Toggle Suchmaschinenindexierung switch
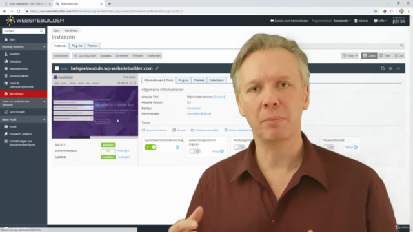 [x=150, y=147]
